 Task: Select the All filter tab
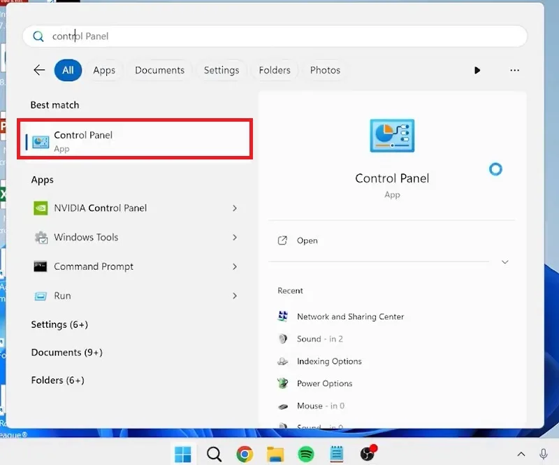coord(68,70)
